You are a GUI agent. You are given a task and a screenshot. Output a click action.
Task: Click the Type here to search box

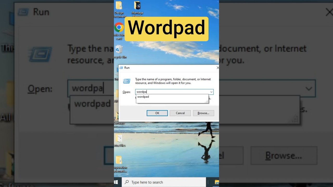click(x=164, y=182)
